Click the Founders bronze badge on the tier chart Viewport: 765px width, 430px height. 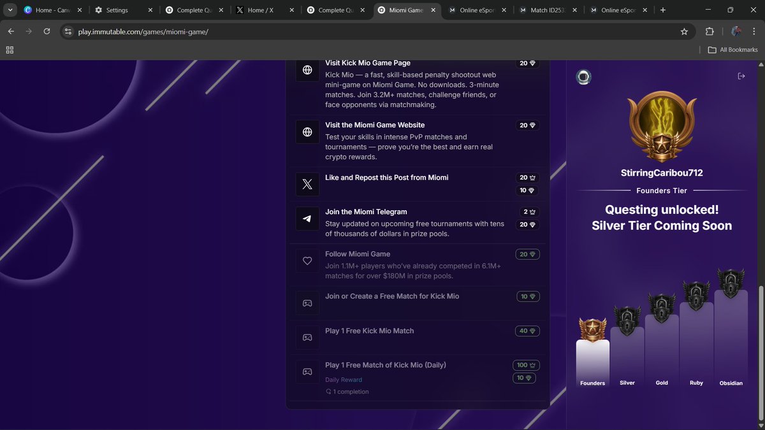coord(592,329)
